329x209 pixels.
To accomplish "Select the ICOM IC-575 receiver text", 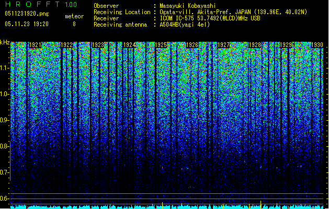I will (x=210, y=18).
